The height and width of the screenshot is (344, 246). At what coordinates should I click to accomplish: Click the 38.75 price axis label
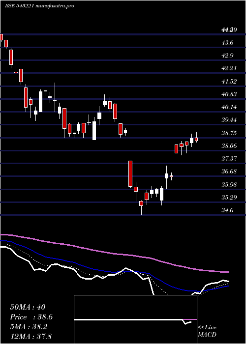click(x=229, y=133)
